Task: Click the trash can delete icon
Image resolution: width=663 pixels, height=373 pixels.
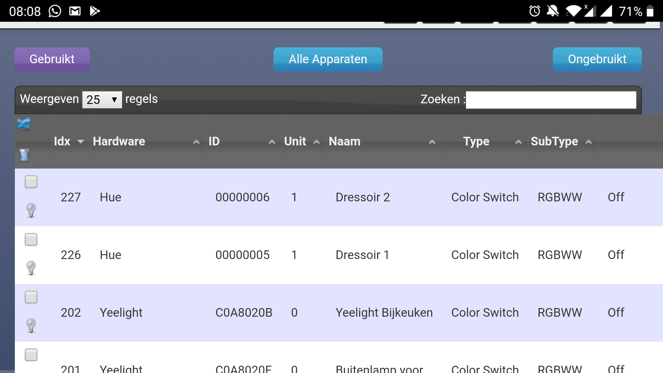Action: (24, 154)
